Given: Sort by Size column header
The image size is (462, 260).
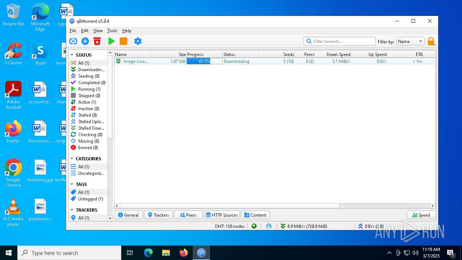Looking at the screenshot, I should tap(168, 55).
